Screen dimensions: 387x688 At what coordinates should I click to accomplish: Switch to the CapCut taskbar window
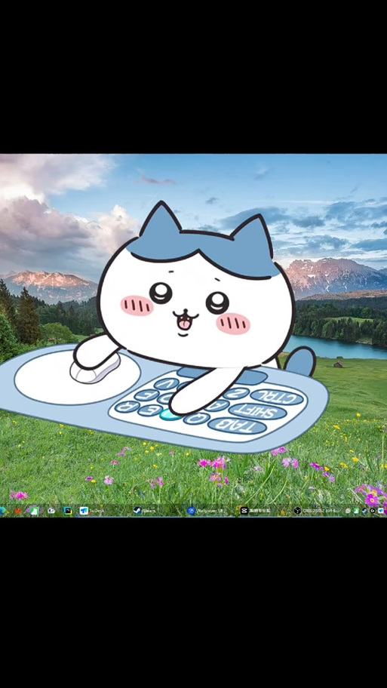256,511
